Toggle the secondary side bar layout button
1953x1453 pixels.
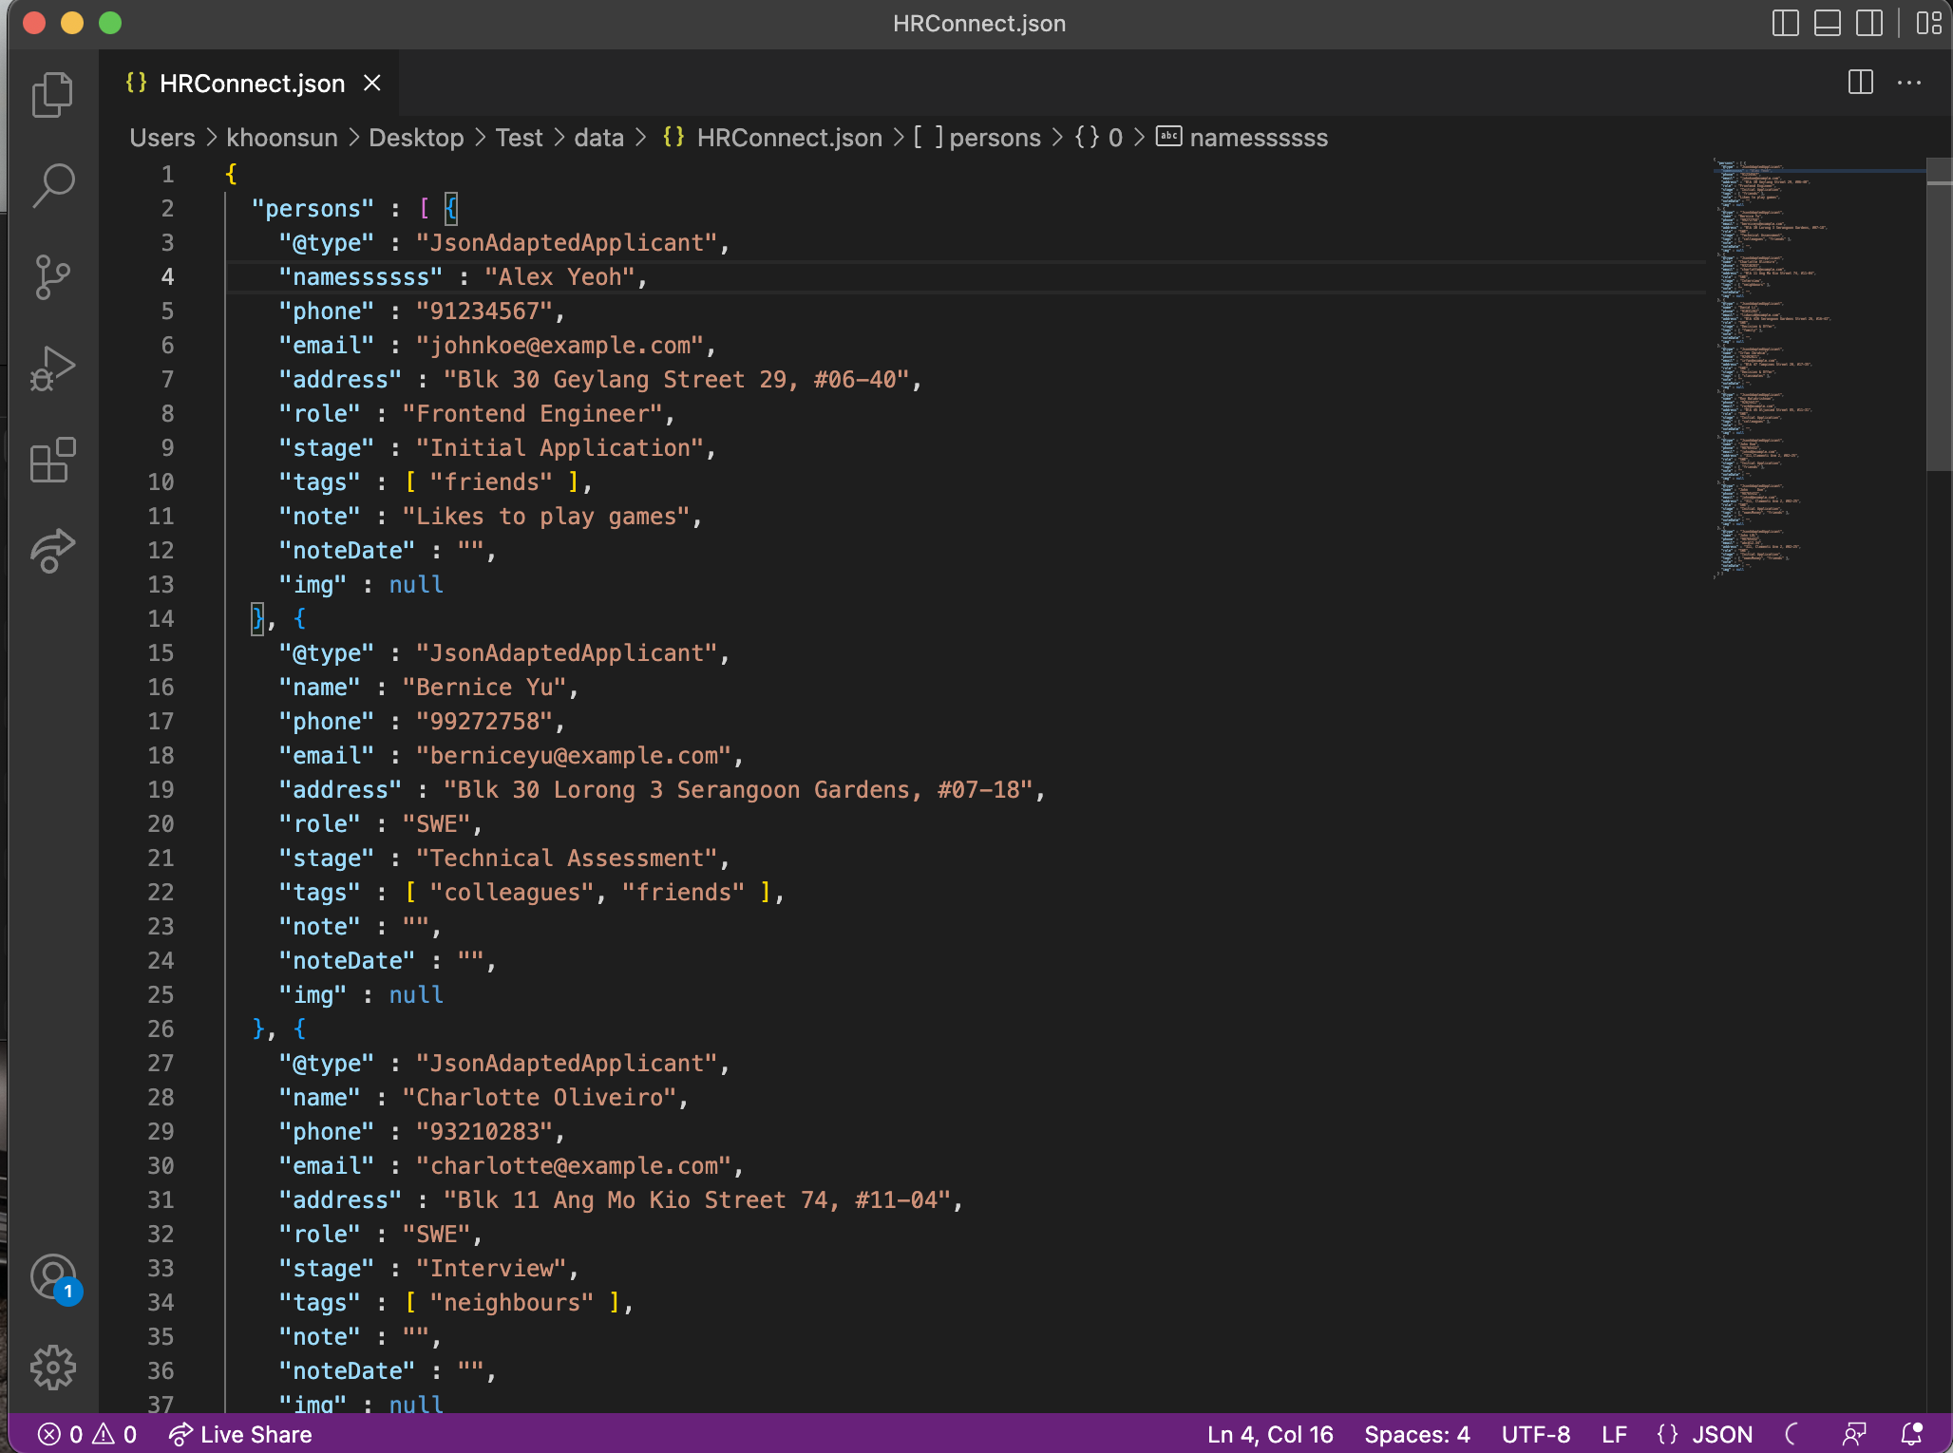pyautogui.click(x=1868, y=23)
